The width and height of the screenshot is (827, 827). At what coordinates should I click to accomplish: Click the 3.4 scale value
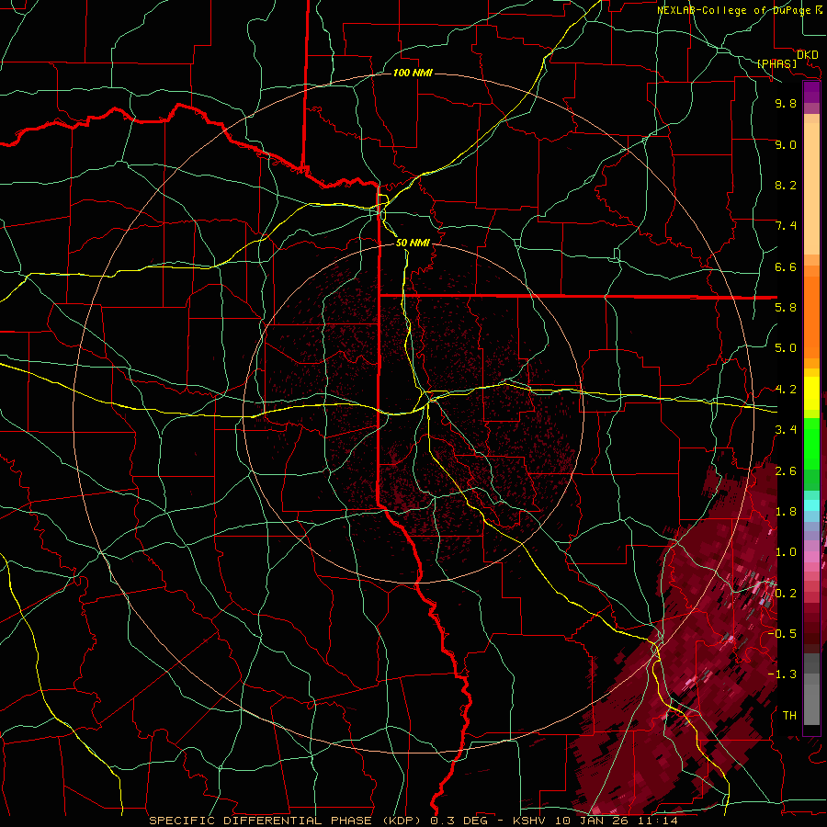click(786, 430)
